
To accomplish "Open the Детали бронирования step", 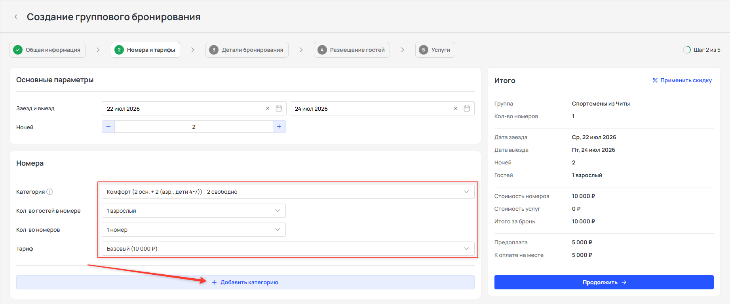I will pyautogui.click(x=247, y=50).
